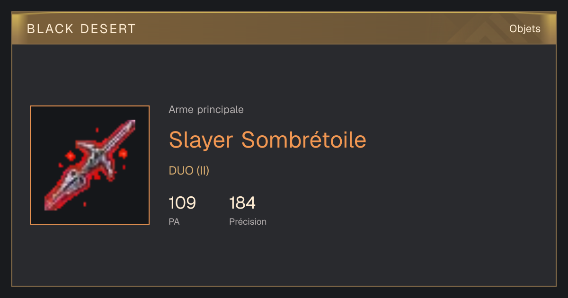
Task: Go to the Objets section link
Action: pyautogui.click(x=525, y=29)
